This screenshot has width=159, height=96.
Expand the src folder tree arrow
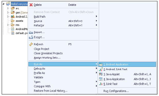(x=8, y=8)
